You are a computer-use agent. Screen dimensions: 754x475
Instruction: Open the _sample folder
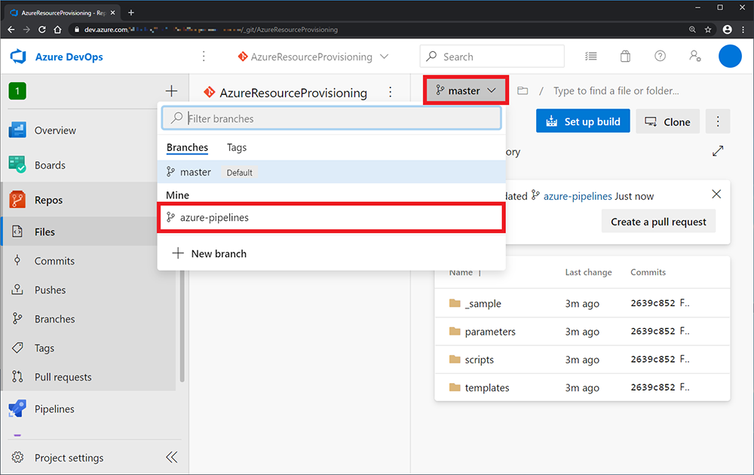pyautogui.click(x=483, y=303)
